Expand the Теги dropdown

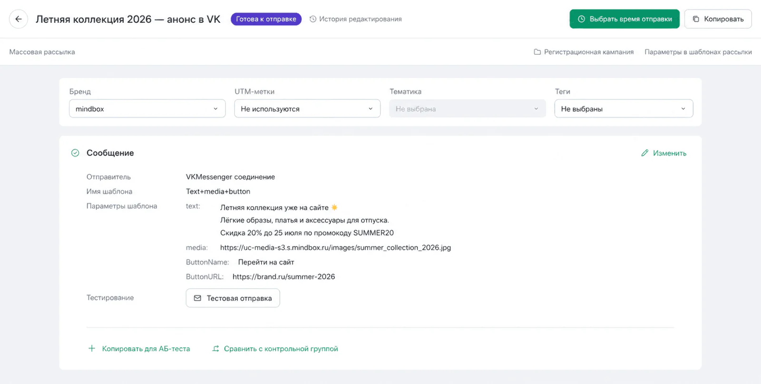click(624, 108)
